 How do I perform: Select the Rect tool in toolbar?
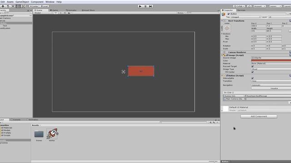coord(18,6)
